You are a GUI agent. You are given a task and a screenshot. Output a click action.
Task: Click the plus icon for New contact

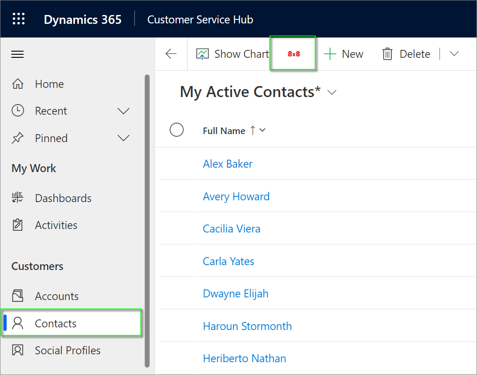330,54
